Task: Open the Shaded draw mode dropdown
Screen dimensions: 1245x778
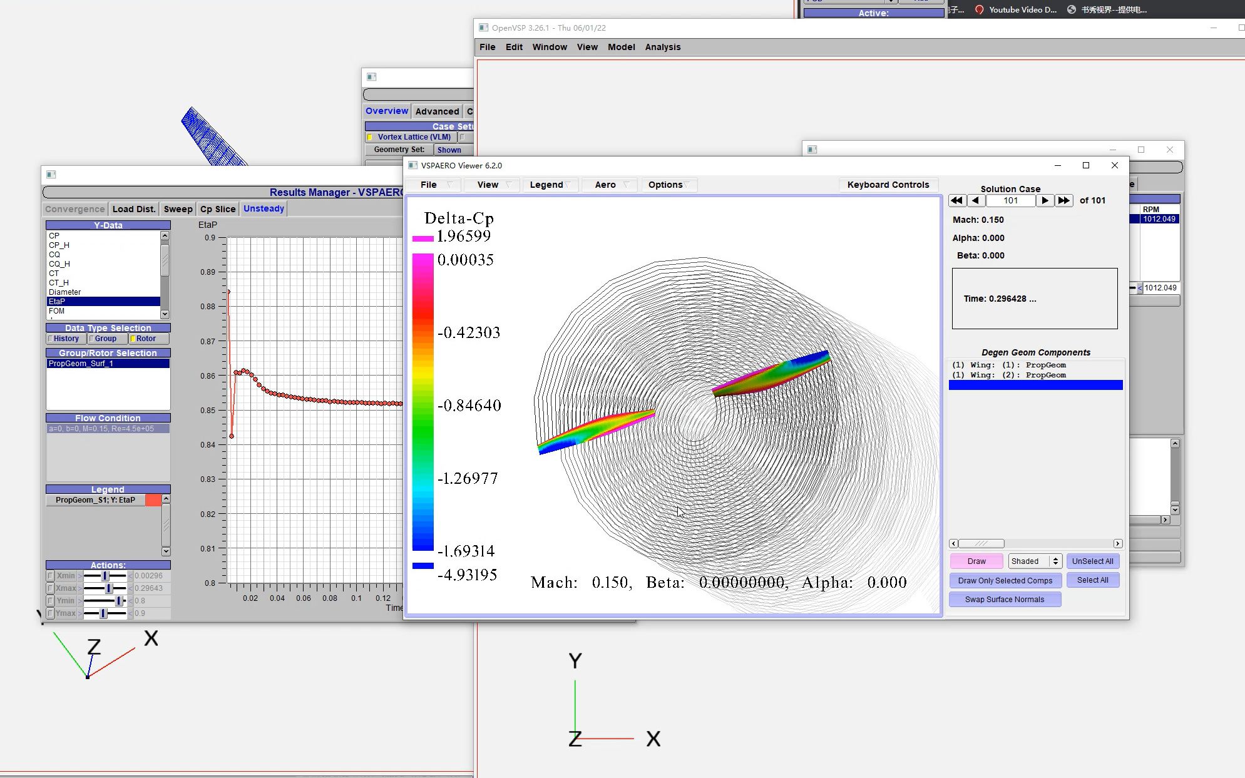Action: click(1035, 561)
